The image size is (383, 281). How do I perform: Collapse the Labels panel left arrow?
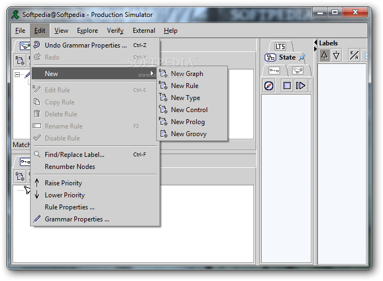coord(316,43)
